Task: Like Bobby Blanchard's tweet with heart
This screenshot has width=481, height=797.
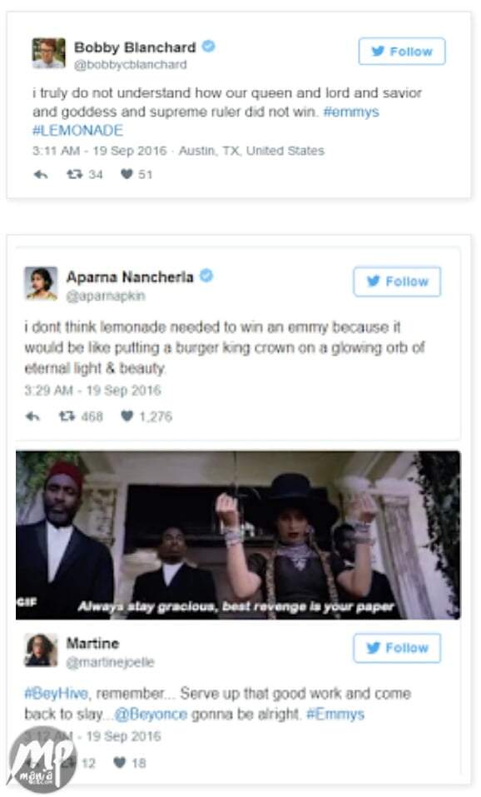Action: point(126,174)
